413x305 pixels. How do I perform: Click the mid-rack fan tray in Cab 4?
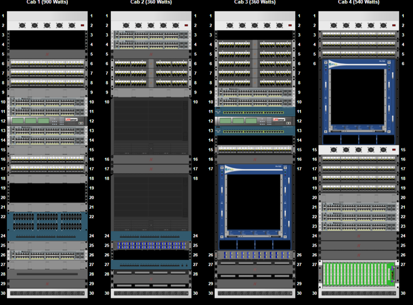[358, 149]
